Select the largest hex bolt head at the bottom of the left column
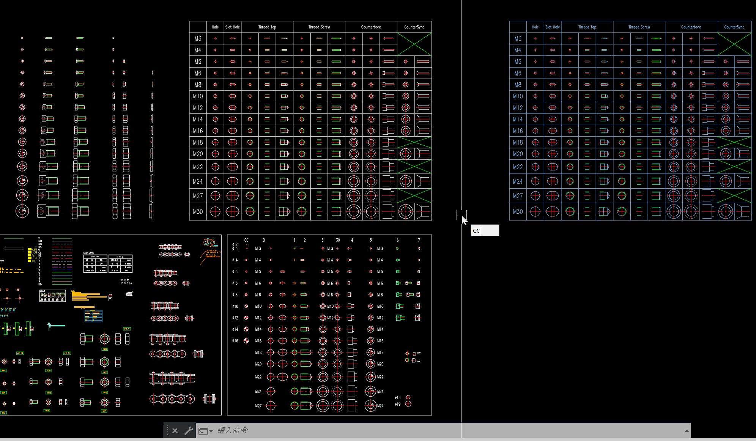756x441 pixels. tap(22, 211)
